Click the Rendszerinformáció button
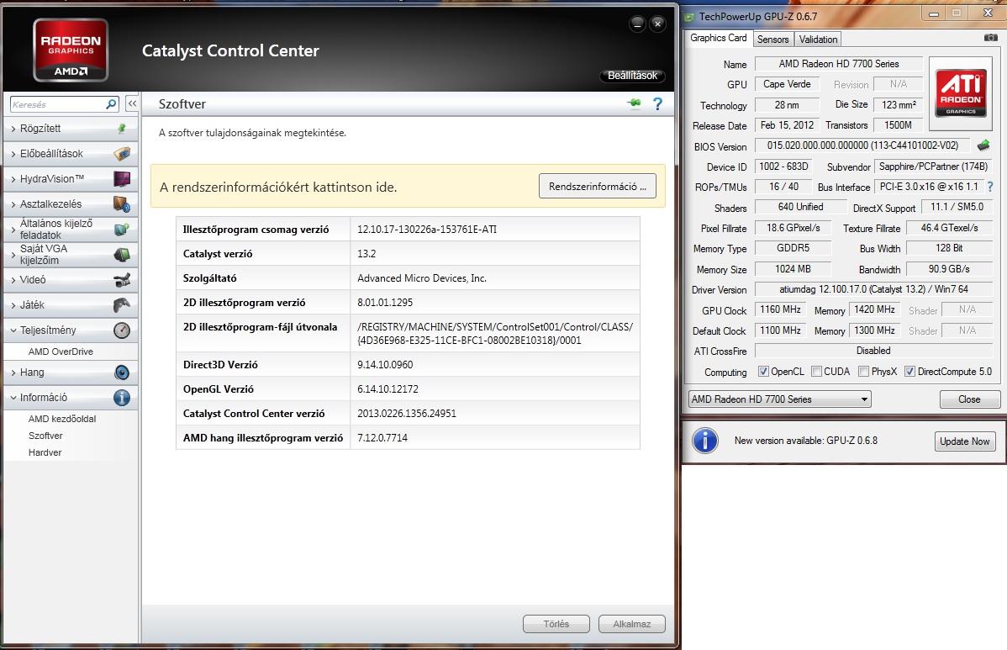Screen dimensions: 1007x650 point(598,187)
